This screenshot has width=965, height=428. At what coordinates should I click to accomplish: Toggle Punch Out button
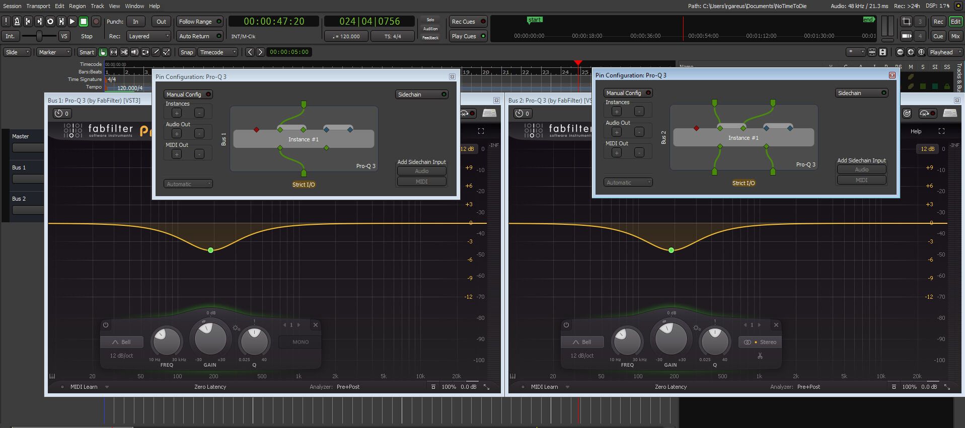161,22
